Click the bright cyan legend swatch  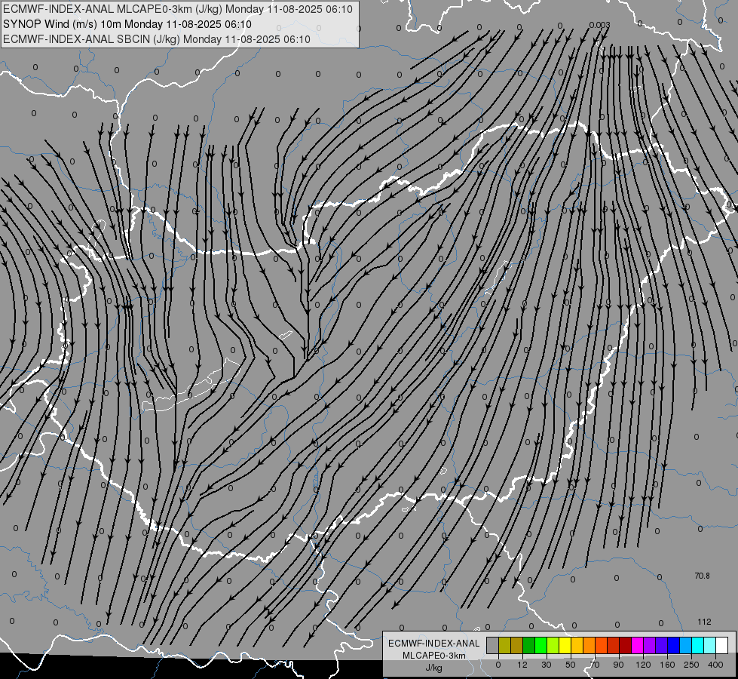click(697, 645)
